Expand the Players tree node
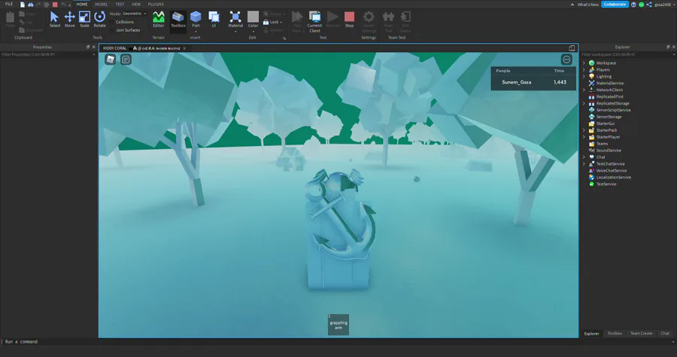The height and width of the screenshot is (357, 677). 584,69
